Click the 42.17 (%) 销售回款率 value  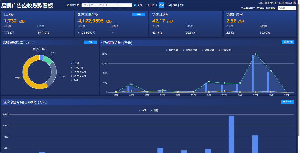click(x=163, y=21)
